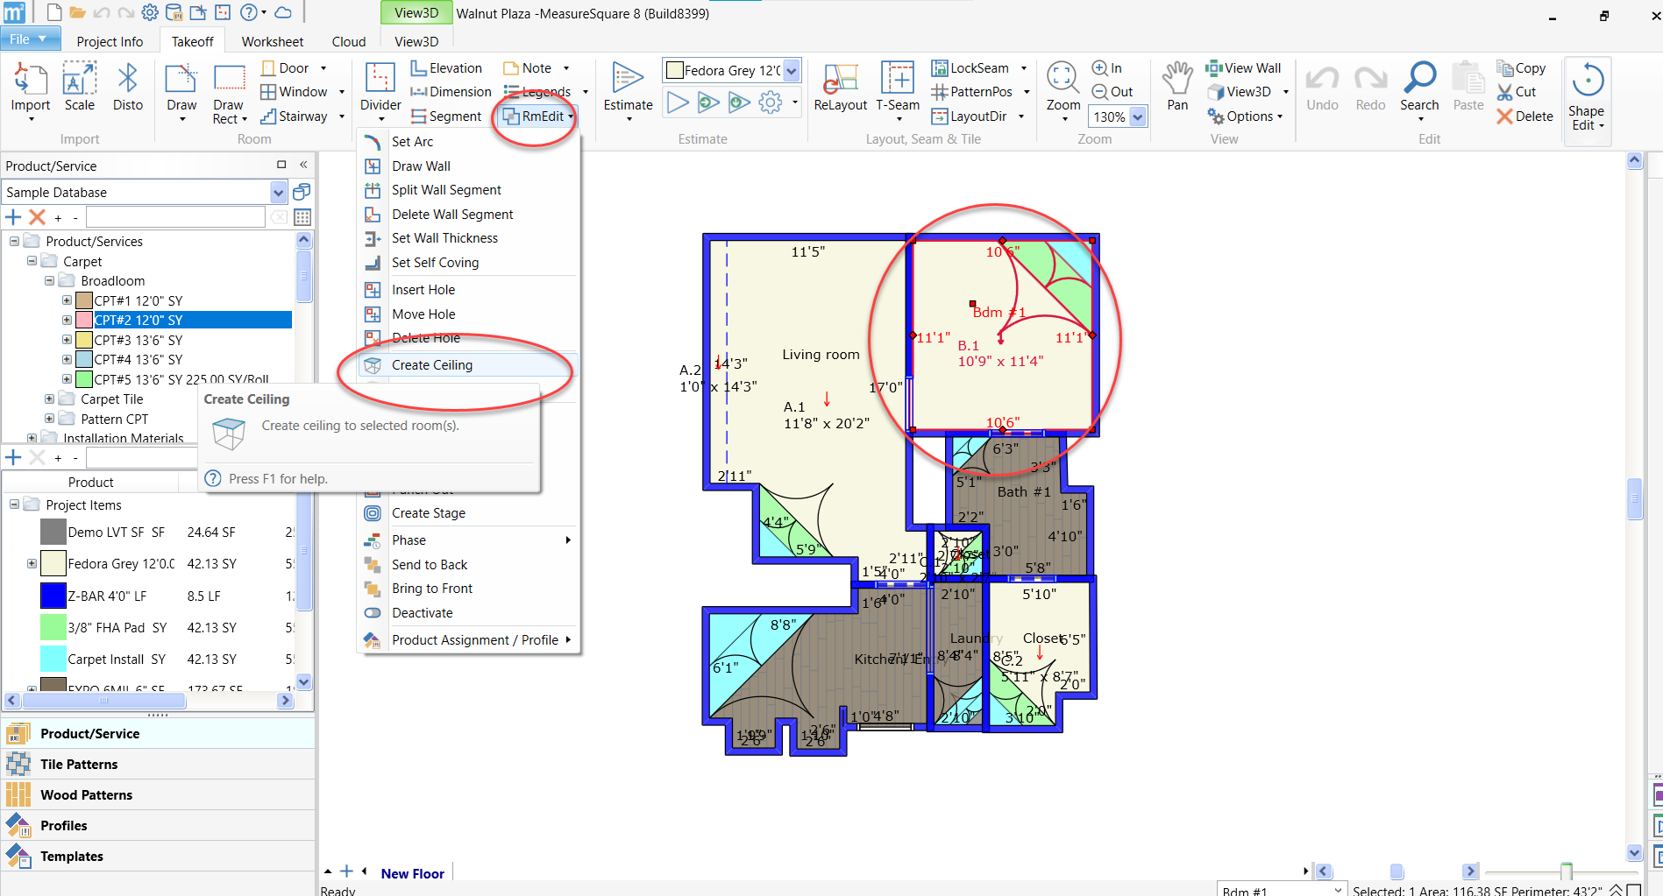The image size is (1663, 896).
Task: Select the Scale tool icon
Action: click(79, 79)
